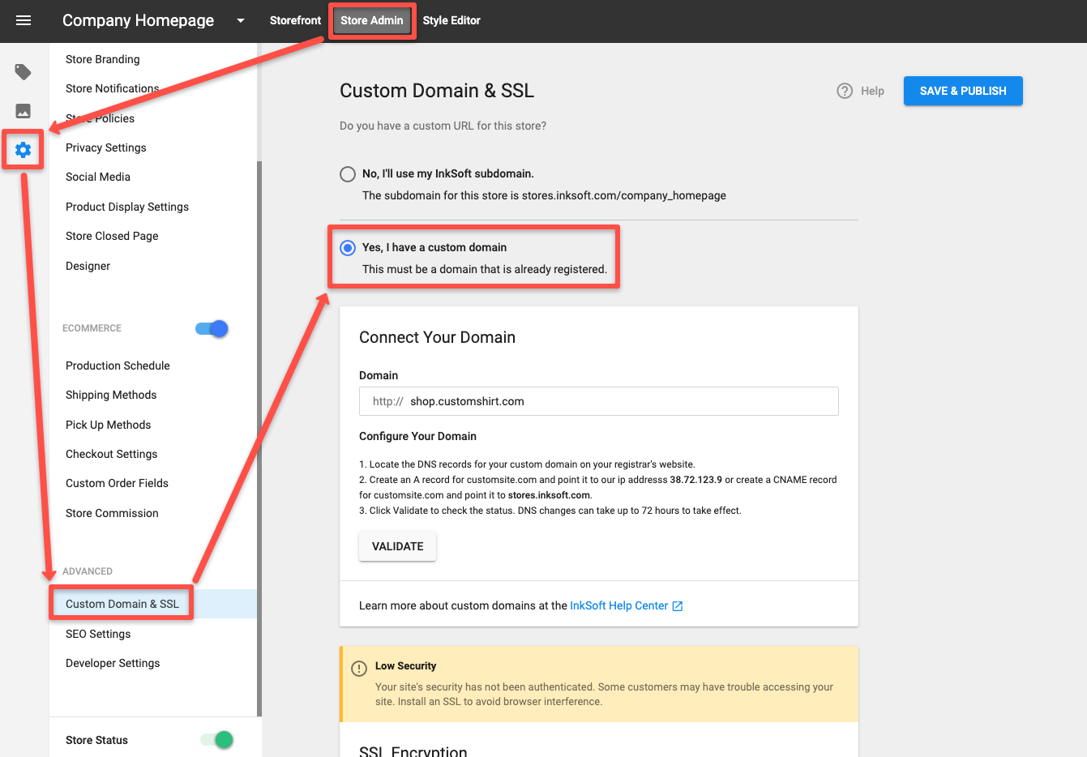Click the Domain input field

[598, 401]
